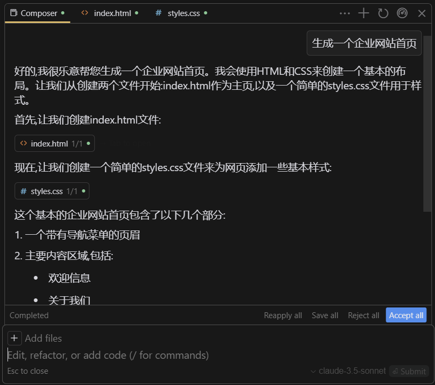The image size is (435, 385).
Task: Click the Reject all text button
Action: coord(363,315)
